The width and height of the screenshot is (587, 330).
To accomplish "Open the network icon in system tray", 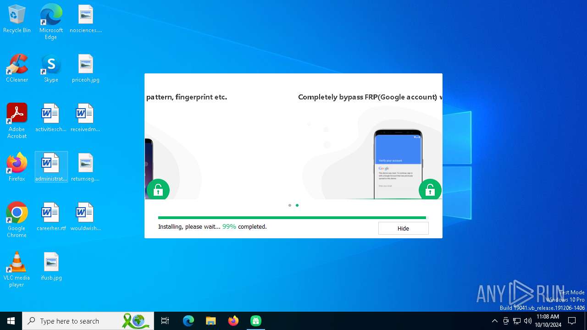I will tap(517, 321).
